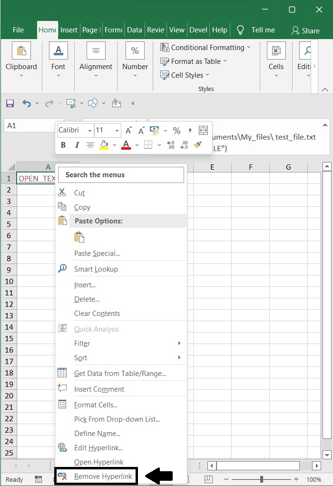Expand the Filter submenu
Screen dimensions: 333x486
(x=121, y=344)
